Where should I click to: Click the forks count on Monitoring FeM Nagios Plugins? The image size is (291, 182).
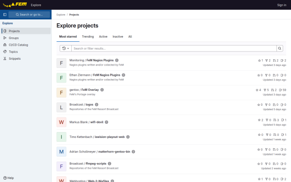pyautogui.click(x=268, y=60)
